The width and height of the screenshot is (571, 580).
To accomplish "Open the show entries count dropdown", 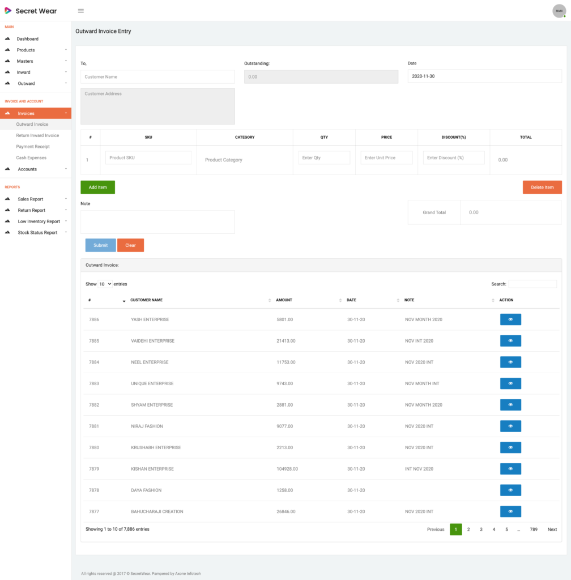I will (x=105, y=284).
